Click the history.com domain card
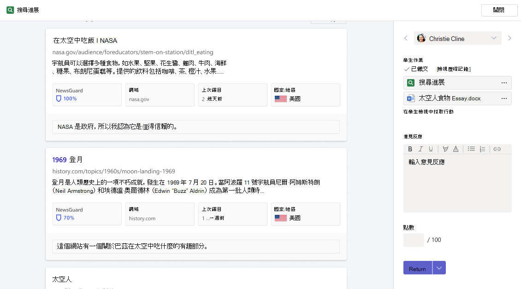The height and width of the screenshot is (289, 521). pyautogui.click(x=160, y=214)
